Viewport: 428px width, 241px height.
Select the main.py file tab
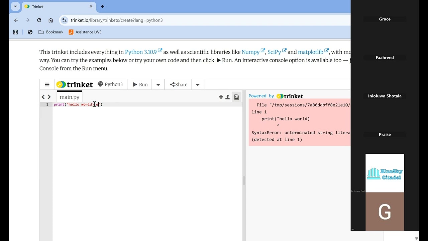pyautogui.click(x=70, y=97)
